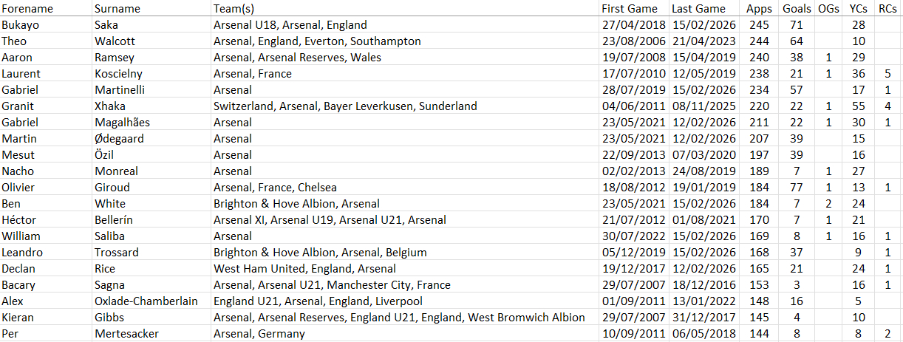This screenshot has height=342, width=903.
Task: Click Koscielny's red cards value 5
Action: pyautogui.click(x=887, y=74)
